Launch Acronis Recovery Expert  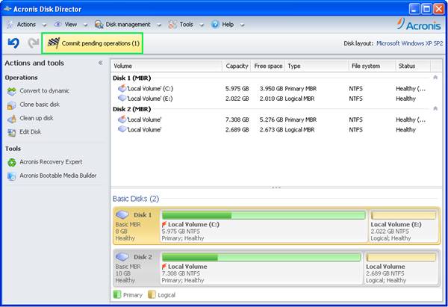point(51,162)
